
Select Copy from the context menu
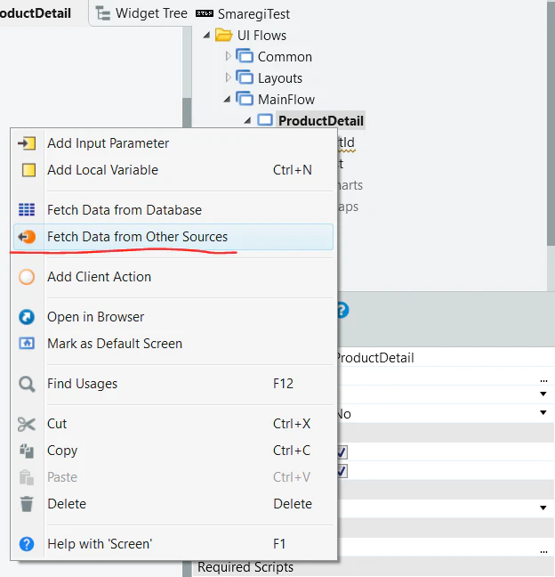[x=62, y=451]
